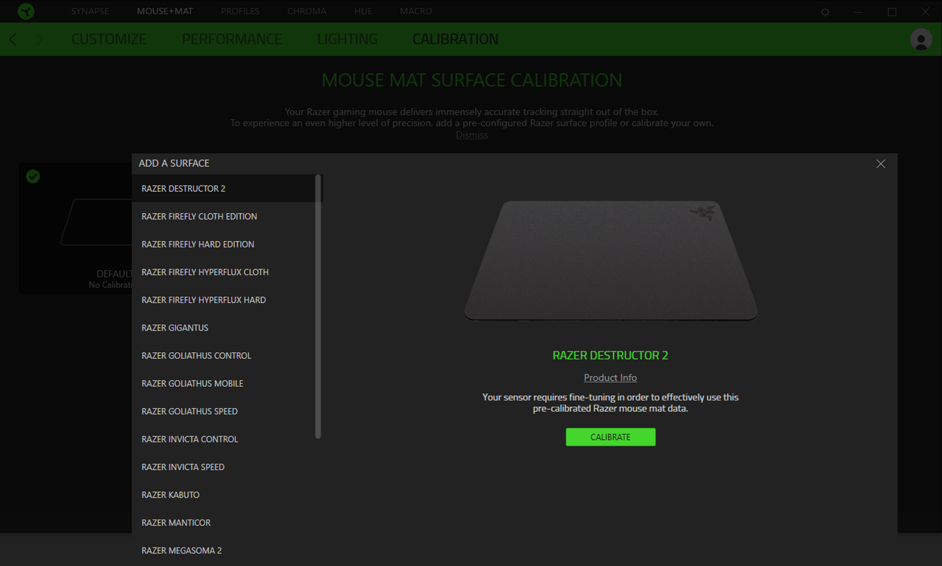The width and height of the screenshot is (942, 566).
Task: Close the Add a Surface dialog
Action: 880,164
